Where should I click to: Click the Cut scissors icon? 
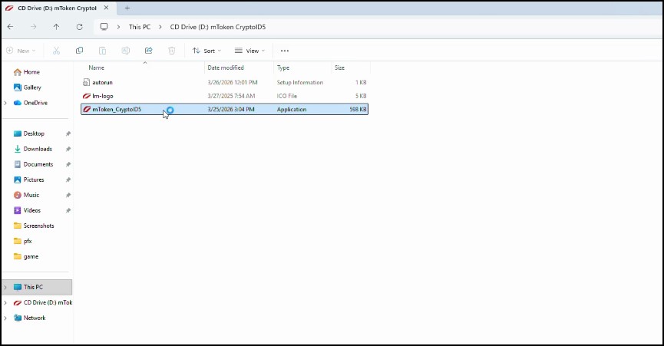(x=56, y=51)
